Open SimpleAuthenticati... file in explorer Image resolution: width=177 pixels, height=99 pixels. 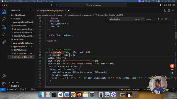24,36
